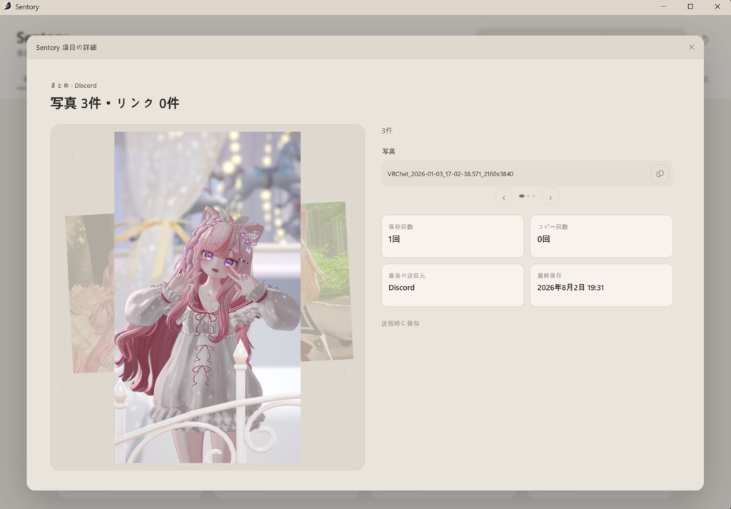Go to the next photo
Image resolution: width=731 pixels, height=509 pixels.
(x=550, y=197)
